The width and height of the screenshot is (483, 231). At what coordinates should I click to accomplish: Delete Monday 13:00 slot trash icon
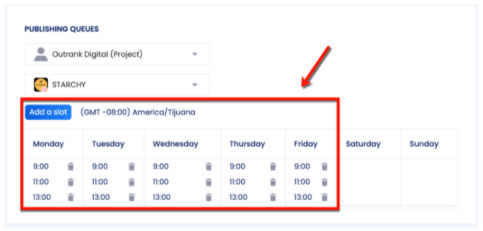[x=71, y=197]
